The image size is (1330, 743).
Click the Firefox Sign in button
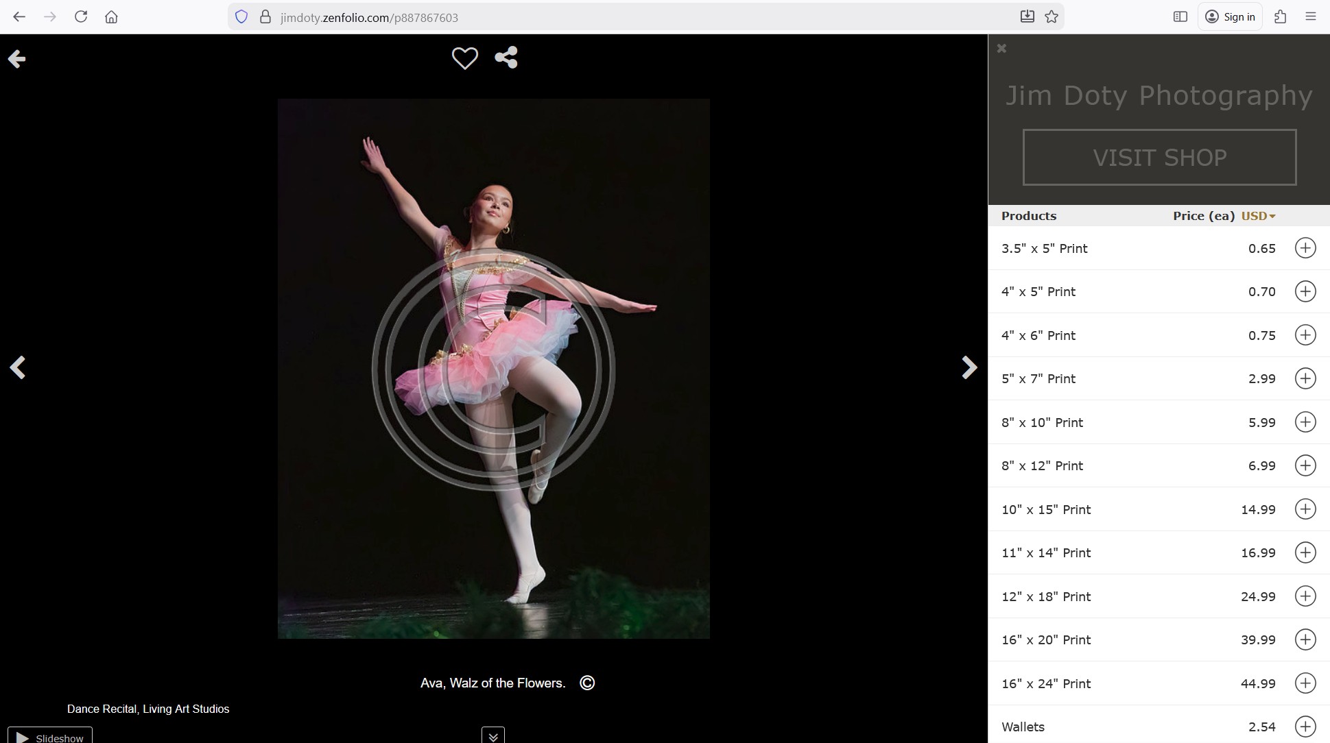point(1231,17)
